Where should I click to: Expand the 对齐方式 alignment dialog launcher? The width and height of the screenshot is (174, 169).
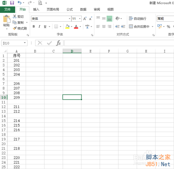[x=153, y=35]
